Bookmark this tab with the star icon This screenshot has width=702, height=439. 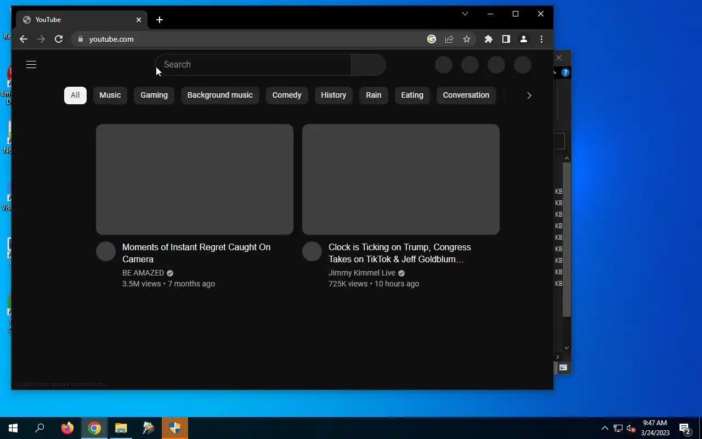click(467, 39)
